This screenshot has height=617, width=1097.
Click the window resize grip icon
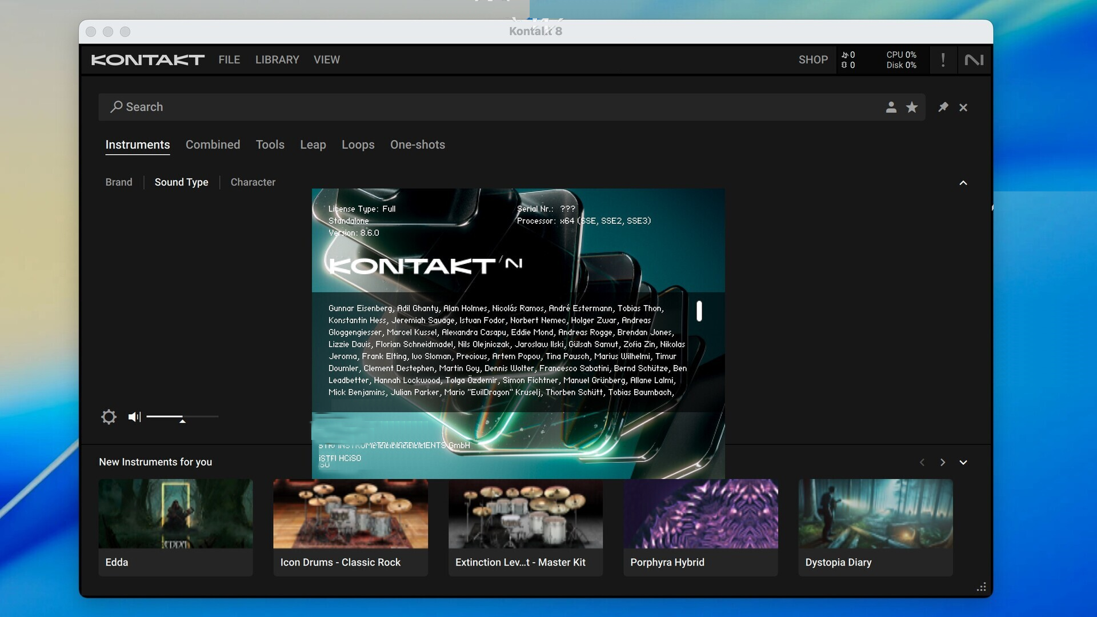(982, 587)
